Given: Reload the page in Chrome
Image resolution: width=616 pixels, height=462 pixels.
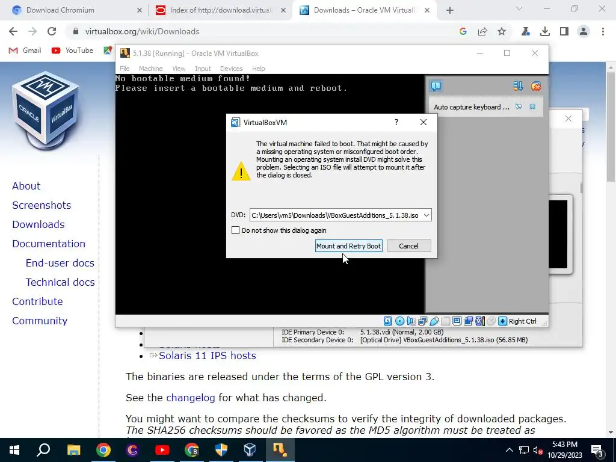Looking at the screenshot, I should click(x=52, y=31).
